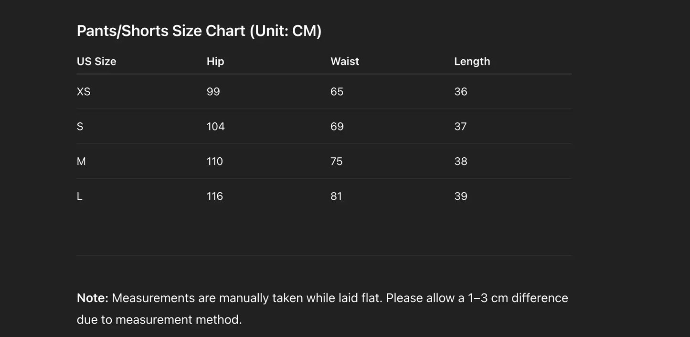
Task: Click the bold Note label
Action: click(x=93, y=298)
